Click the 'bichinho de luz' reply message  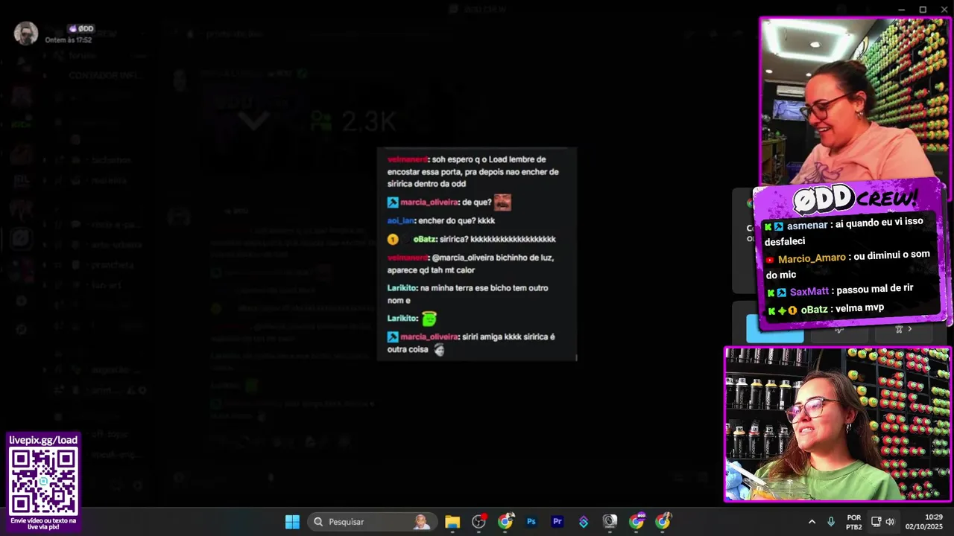coord(472,264)
